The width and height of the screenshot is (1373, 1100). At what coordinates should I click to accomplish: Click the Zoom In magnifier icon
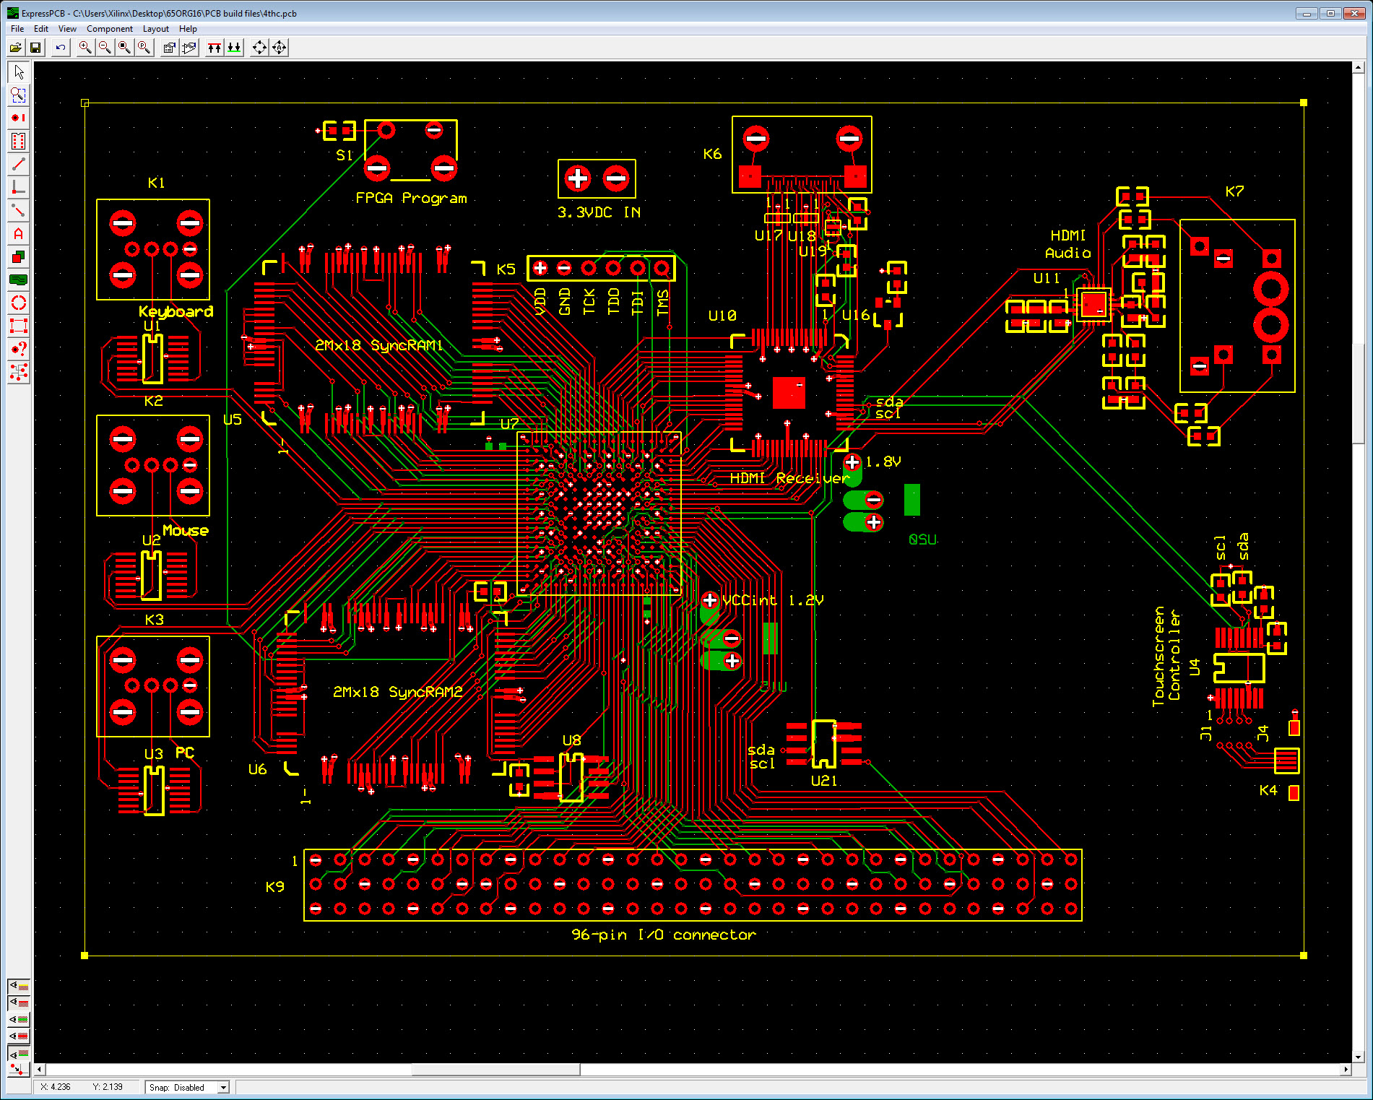[x=85, y=48]
